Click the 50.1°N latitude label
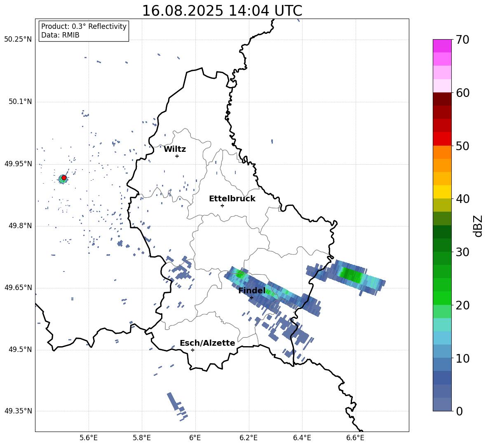The height and width of the screenshot is (446, 488). coord(20,101)
